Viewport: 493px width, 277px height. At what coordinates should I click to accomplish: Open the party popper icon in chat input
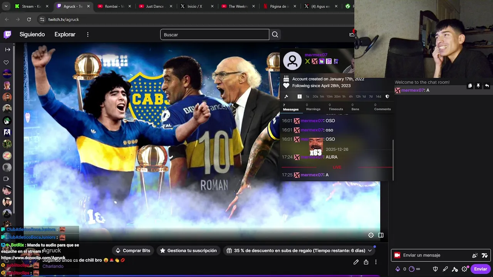(475, 255)
